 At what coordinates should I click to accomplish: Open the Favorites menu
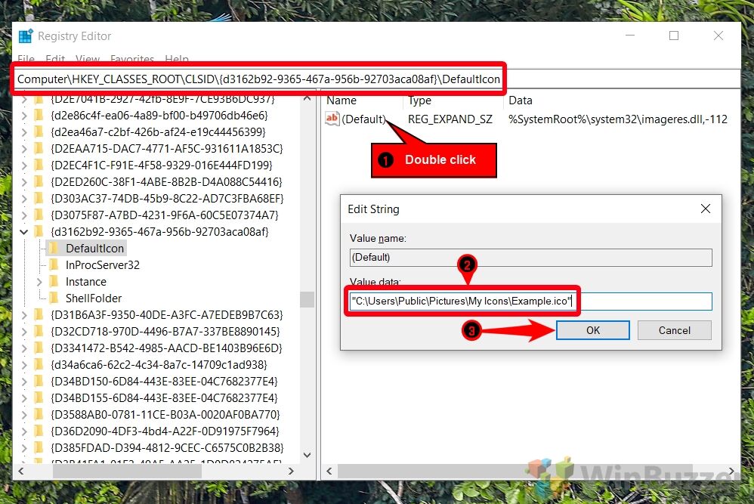[x=132, y=59]
